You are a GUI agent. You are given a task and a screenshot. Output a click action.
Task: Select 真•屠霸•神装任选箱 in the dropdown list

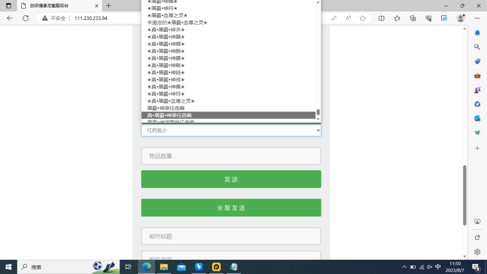[x=228, y=115]
